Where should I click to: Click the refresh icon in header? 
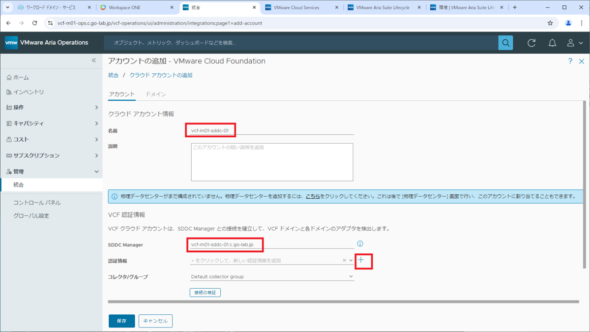click(x=531, y=43)
